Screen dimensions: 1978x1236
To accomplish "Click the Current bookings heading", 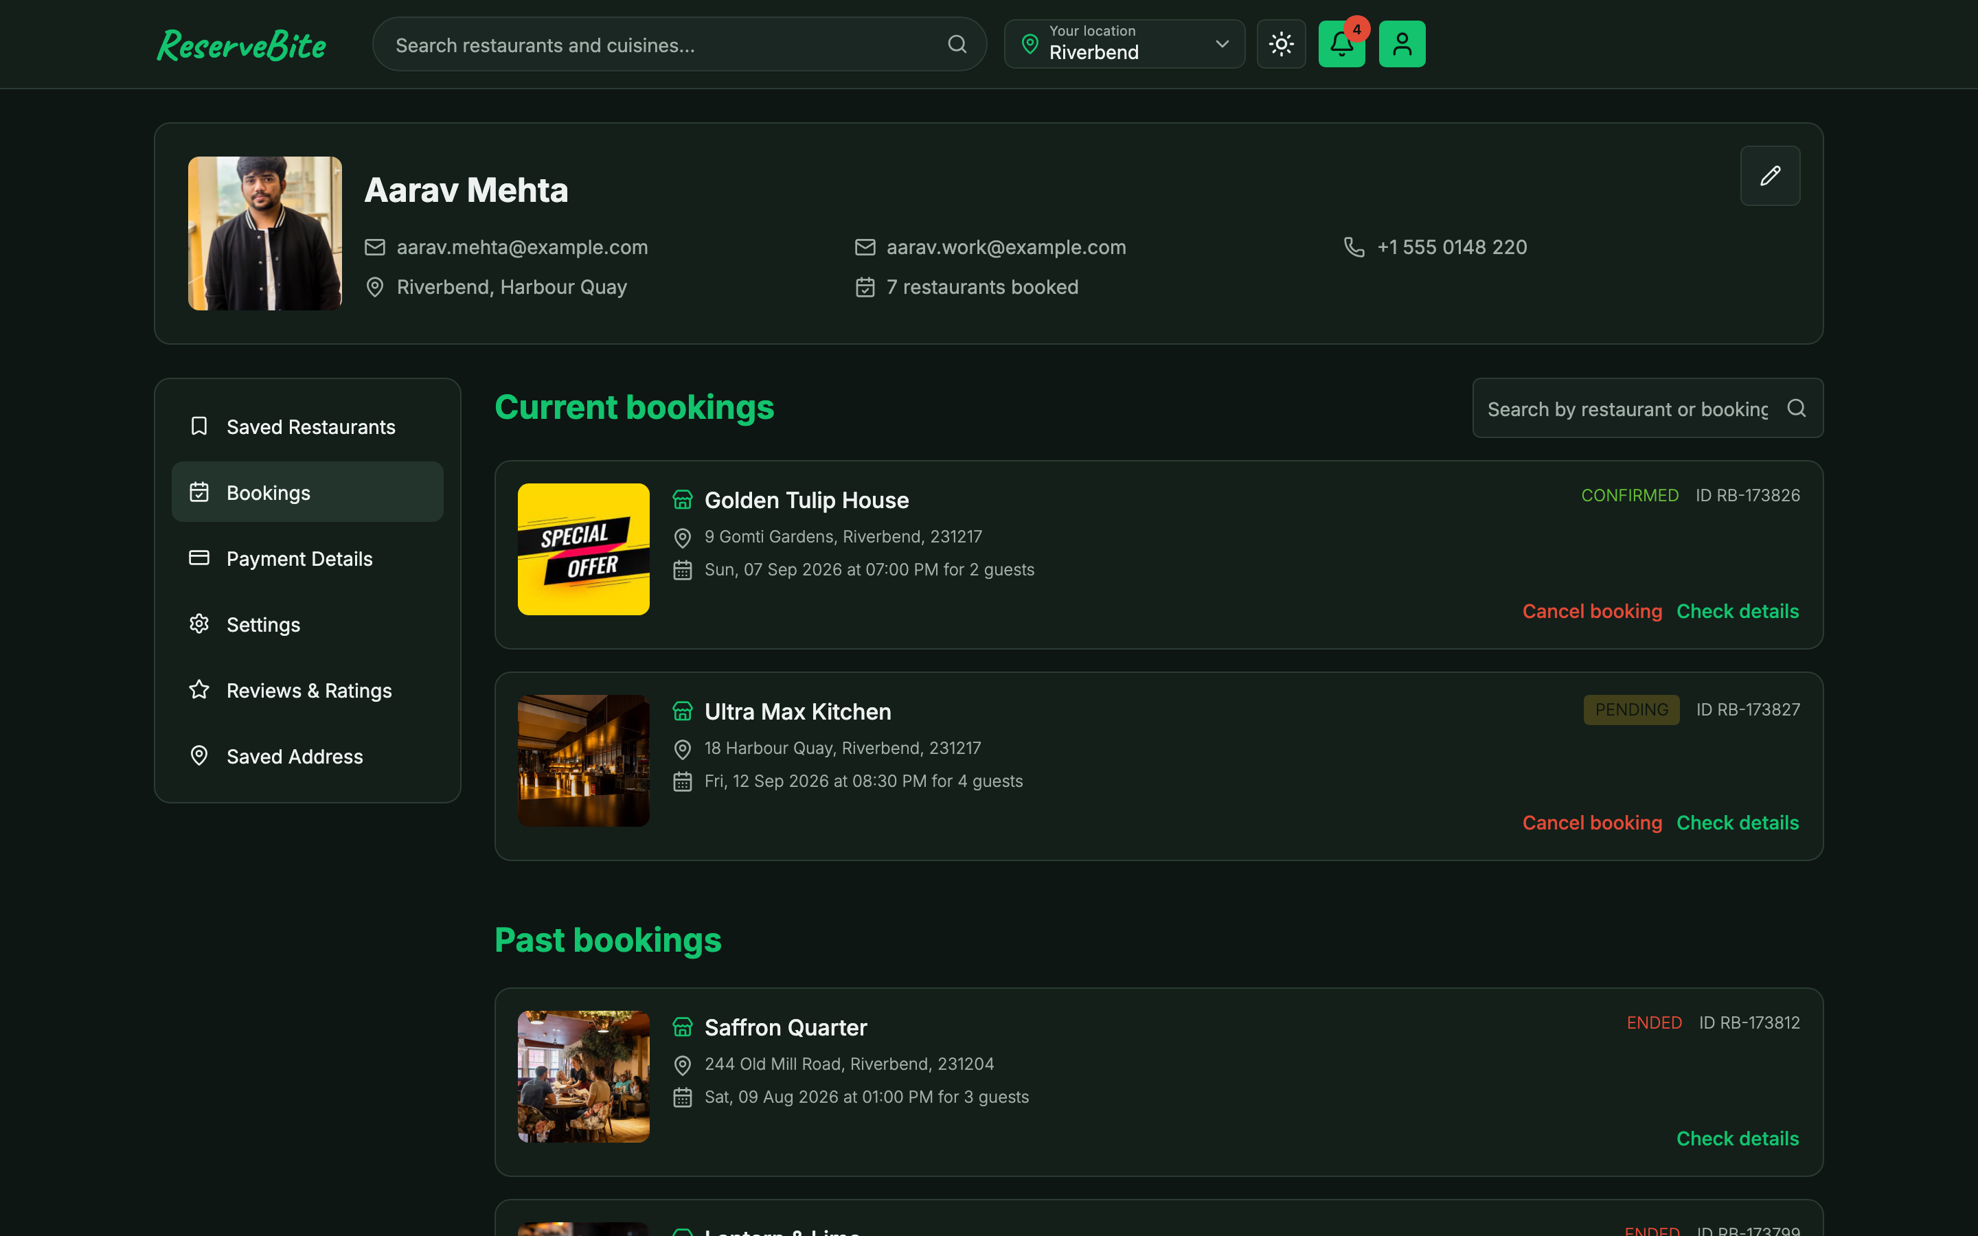I will click(635, 407).
